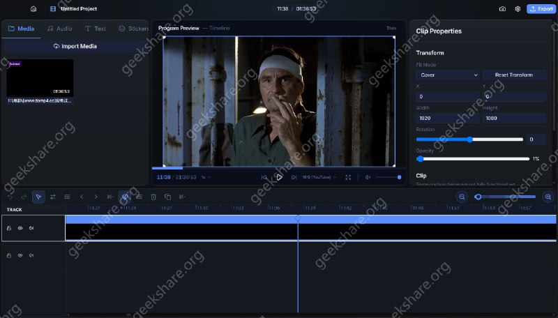Go to previous edit point arrow
558x318 pixels.
[x=82, y=197]
